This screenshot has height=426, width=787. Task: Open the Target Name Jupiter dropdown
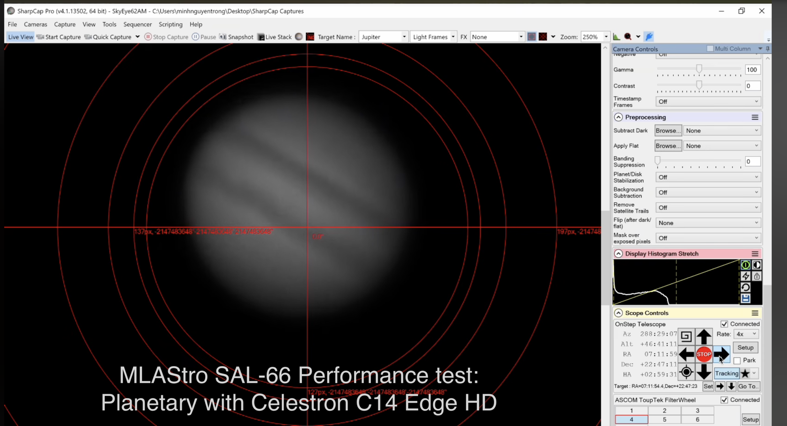click(404, 37)
